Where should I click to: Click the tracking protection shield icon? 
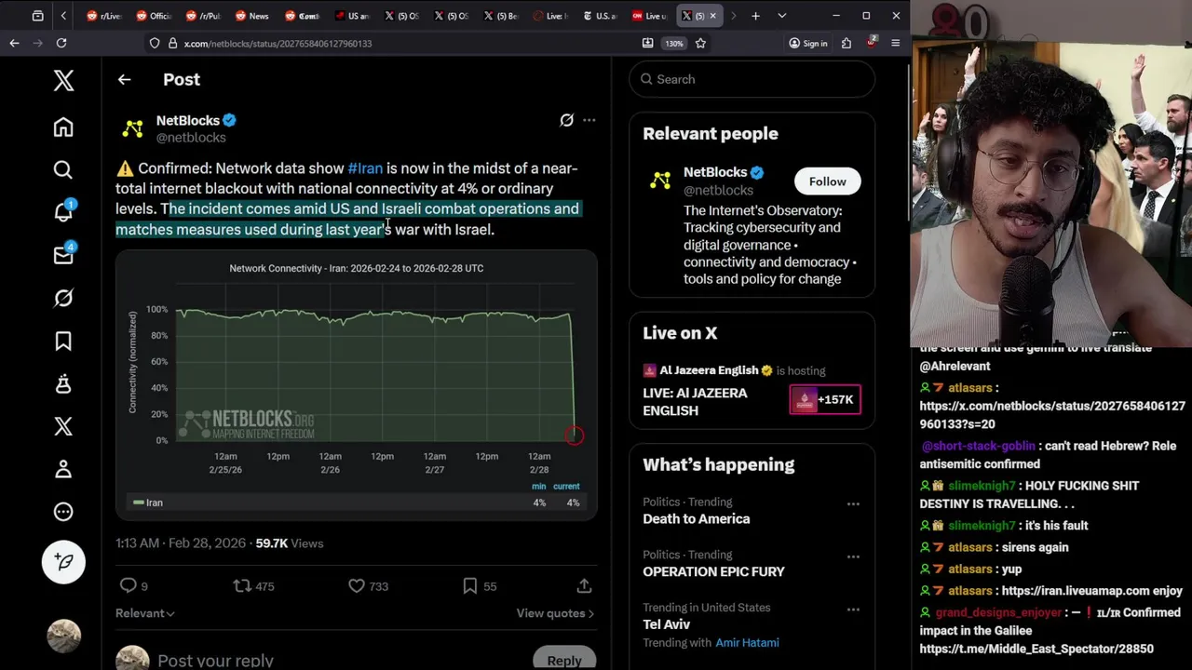point(155,43)
